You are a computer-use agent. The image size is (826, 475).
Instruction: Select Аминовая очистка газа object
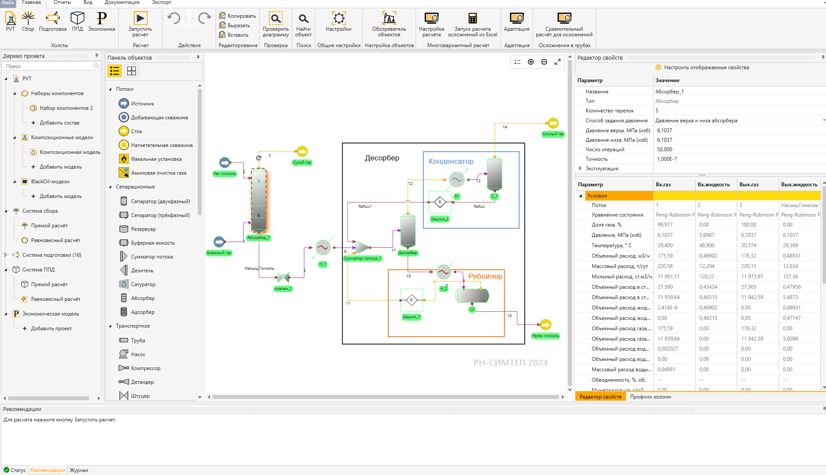(x=153, y=173)
